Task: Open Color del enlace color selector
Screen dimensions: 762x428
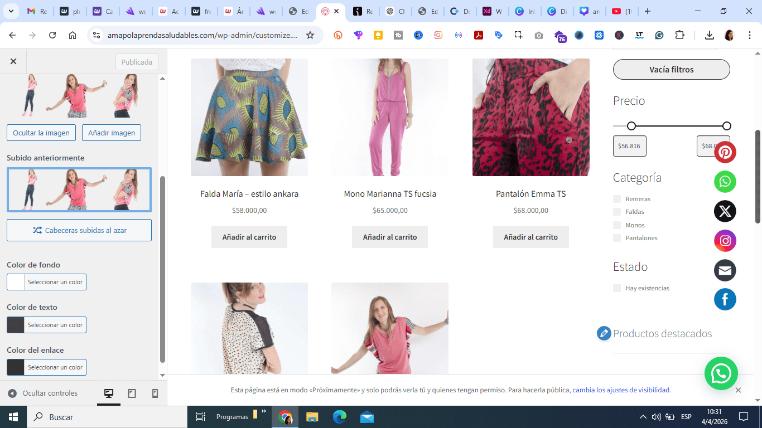Action: (x=46, y=367)
